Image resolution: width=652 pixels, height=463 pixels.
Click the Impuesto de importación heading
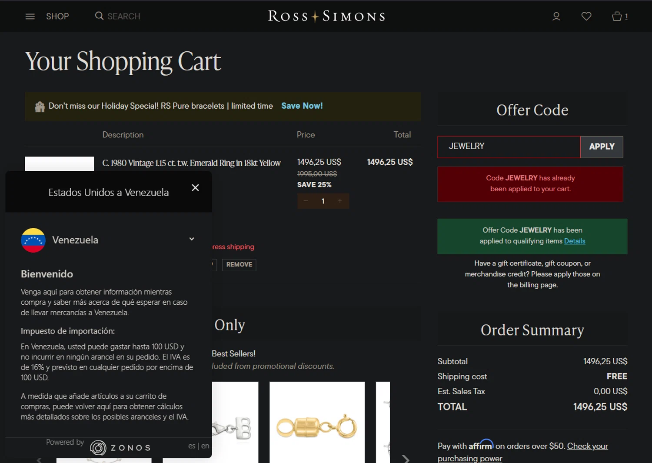pos(68,331)
